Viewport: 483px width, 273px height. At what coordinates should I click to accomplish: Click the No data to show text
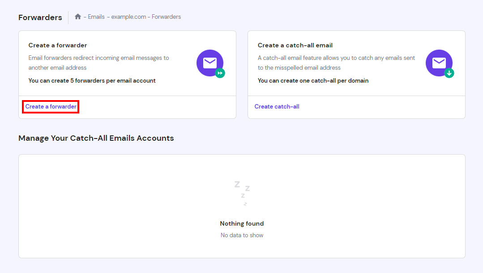click(x=242, y=235)
